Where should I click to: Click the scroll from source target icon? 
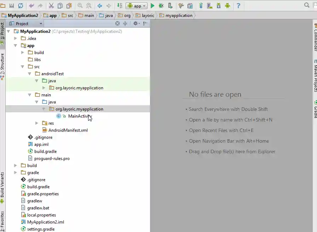(x=117, y=24)
